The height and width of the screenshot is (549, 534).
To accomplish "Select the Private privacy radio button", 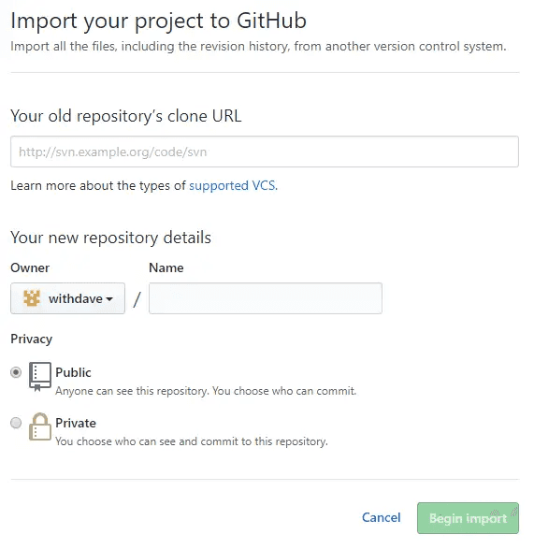I will pos(16,423).
